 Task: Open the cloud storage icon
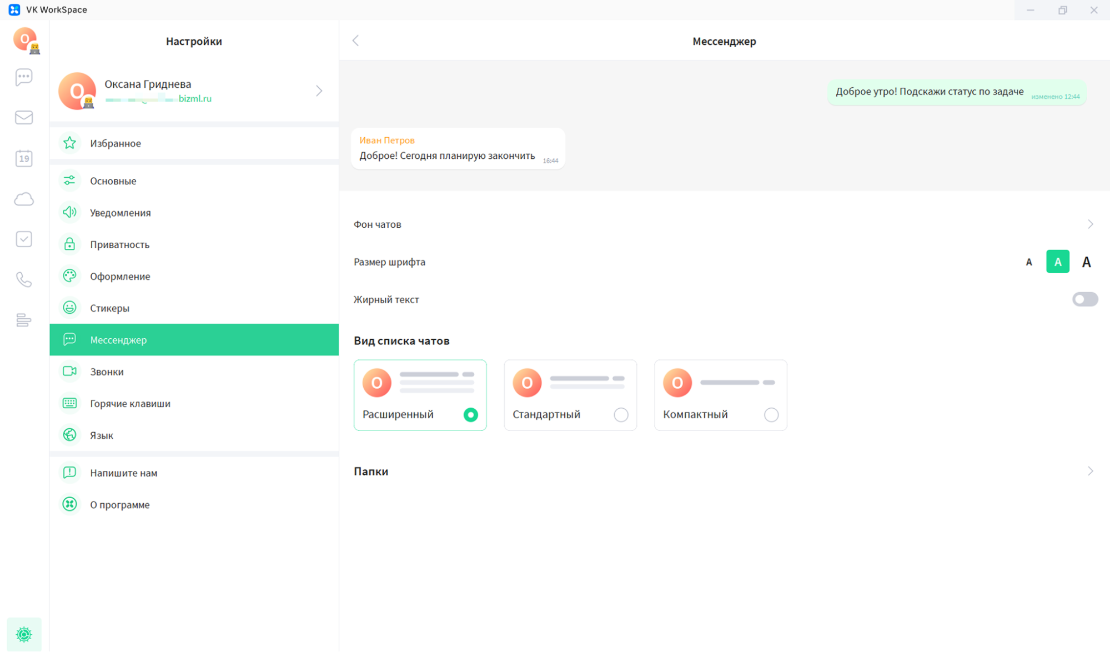coord(24,199)
